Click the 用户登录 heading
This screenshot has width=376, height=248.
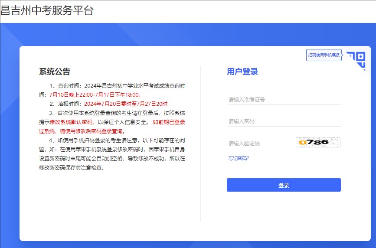point(242,72)
